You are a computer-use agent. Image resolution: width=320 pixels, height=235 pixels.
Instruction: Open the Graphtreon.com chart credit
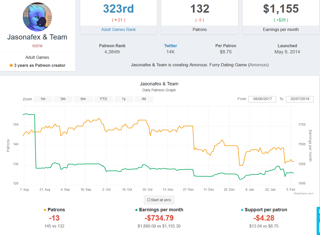tap(303, 193)
